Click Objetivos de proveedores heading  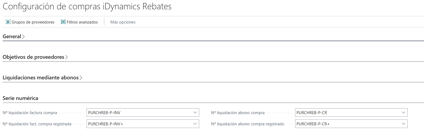[33, 57]
